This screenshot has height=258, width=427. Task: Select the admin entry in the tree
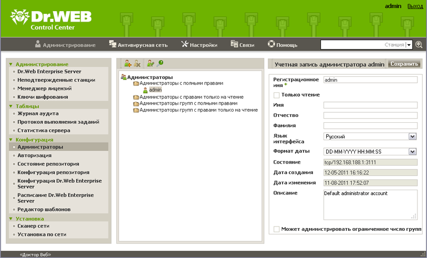155,90
